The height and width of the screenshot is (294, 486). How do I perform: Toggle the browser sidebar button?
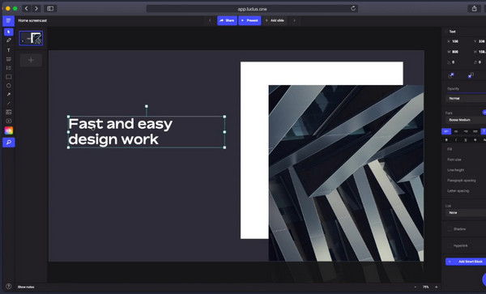pyautogui.click(x=50, y=9)
